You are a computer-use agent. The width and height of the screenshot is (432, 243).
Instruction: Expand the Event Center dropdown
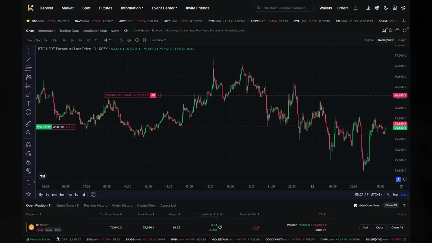(164, 8)
